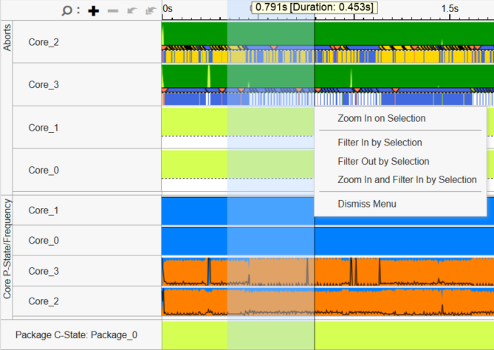Click the 1.5s mark on the time ruler

[448, 7]
